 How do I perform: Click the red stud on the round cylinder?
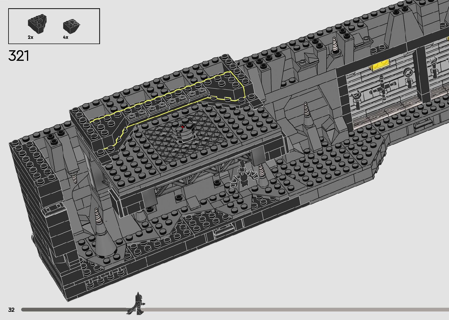pos(182,126)
